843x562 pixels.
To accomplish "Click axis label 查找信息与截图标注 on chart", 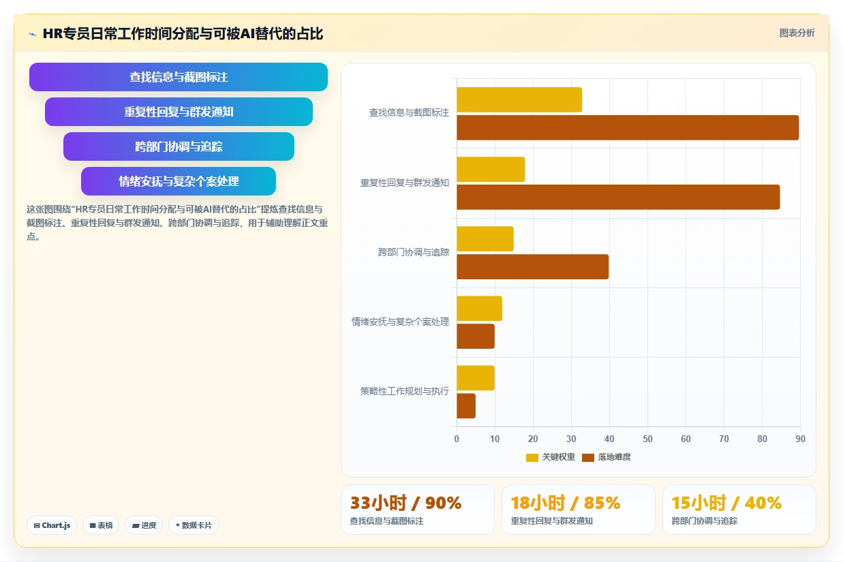I will [409, 113].
